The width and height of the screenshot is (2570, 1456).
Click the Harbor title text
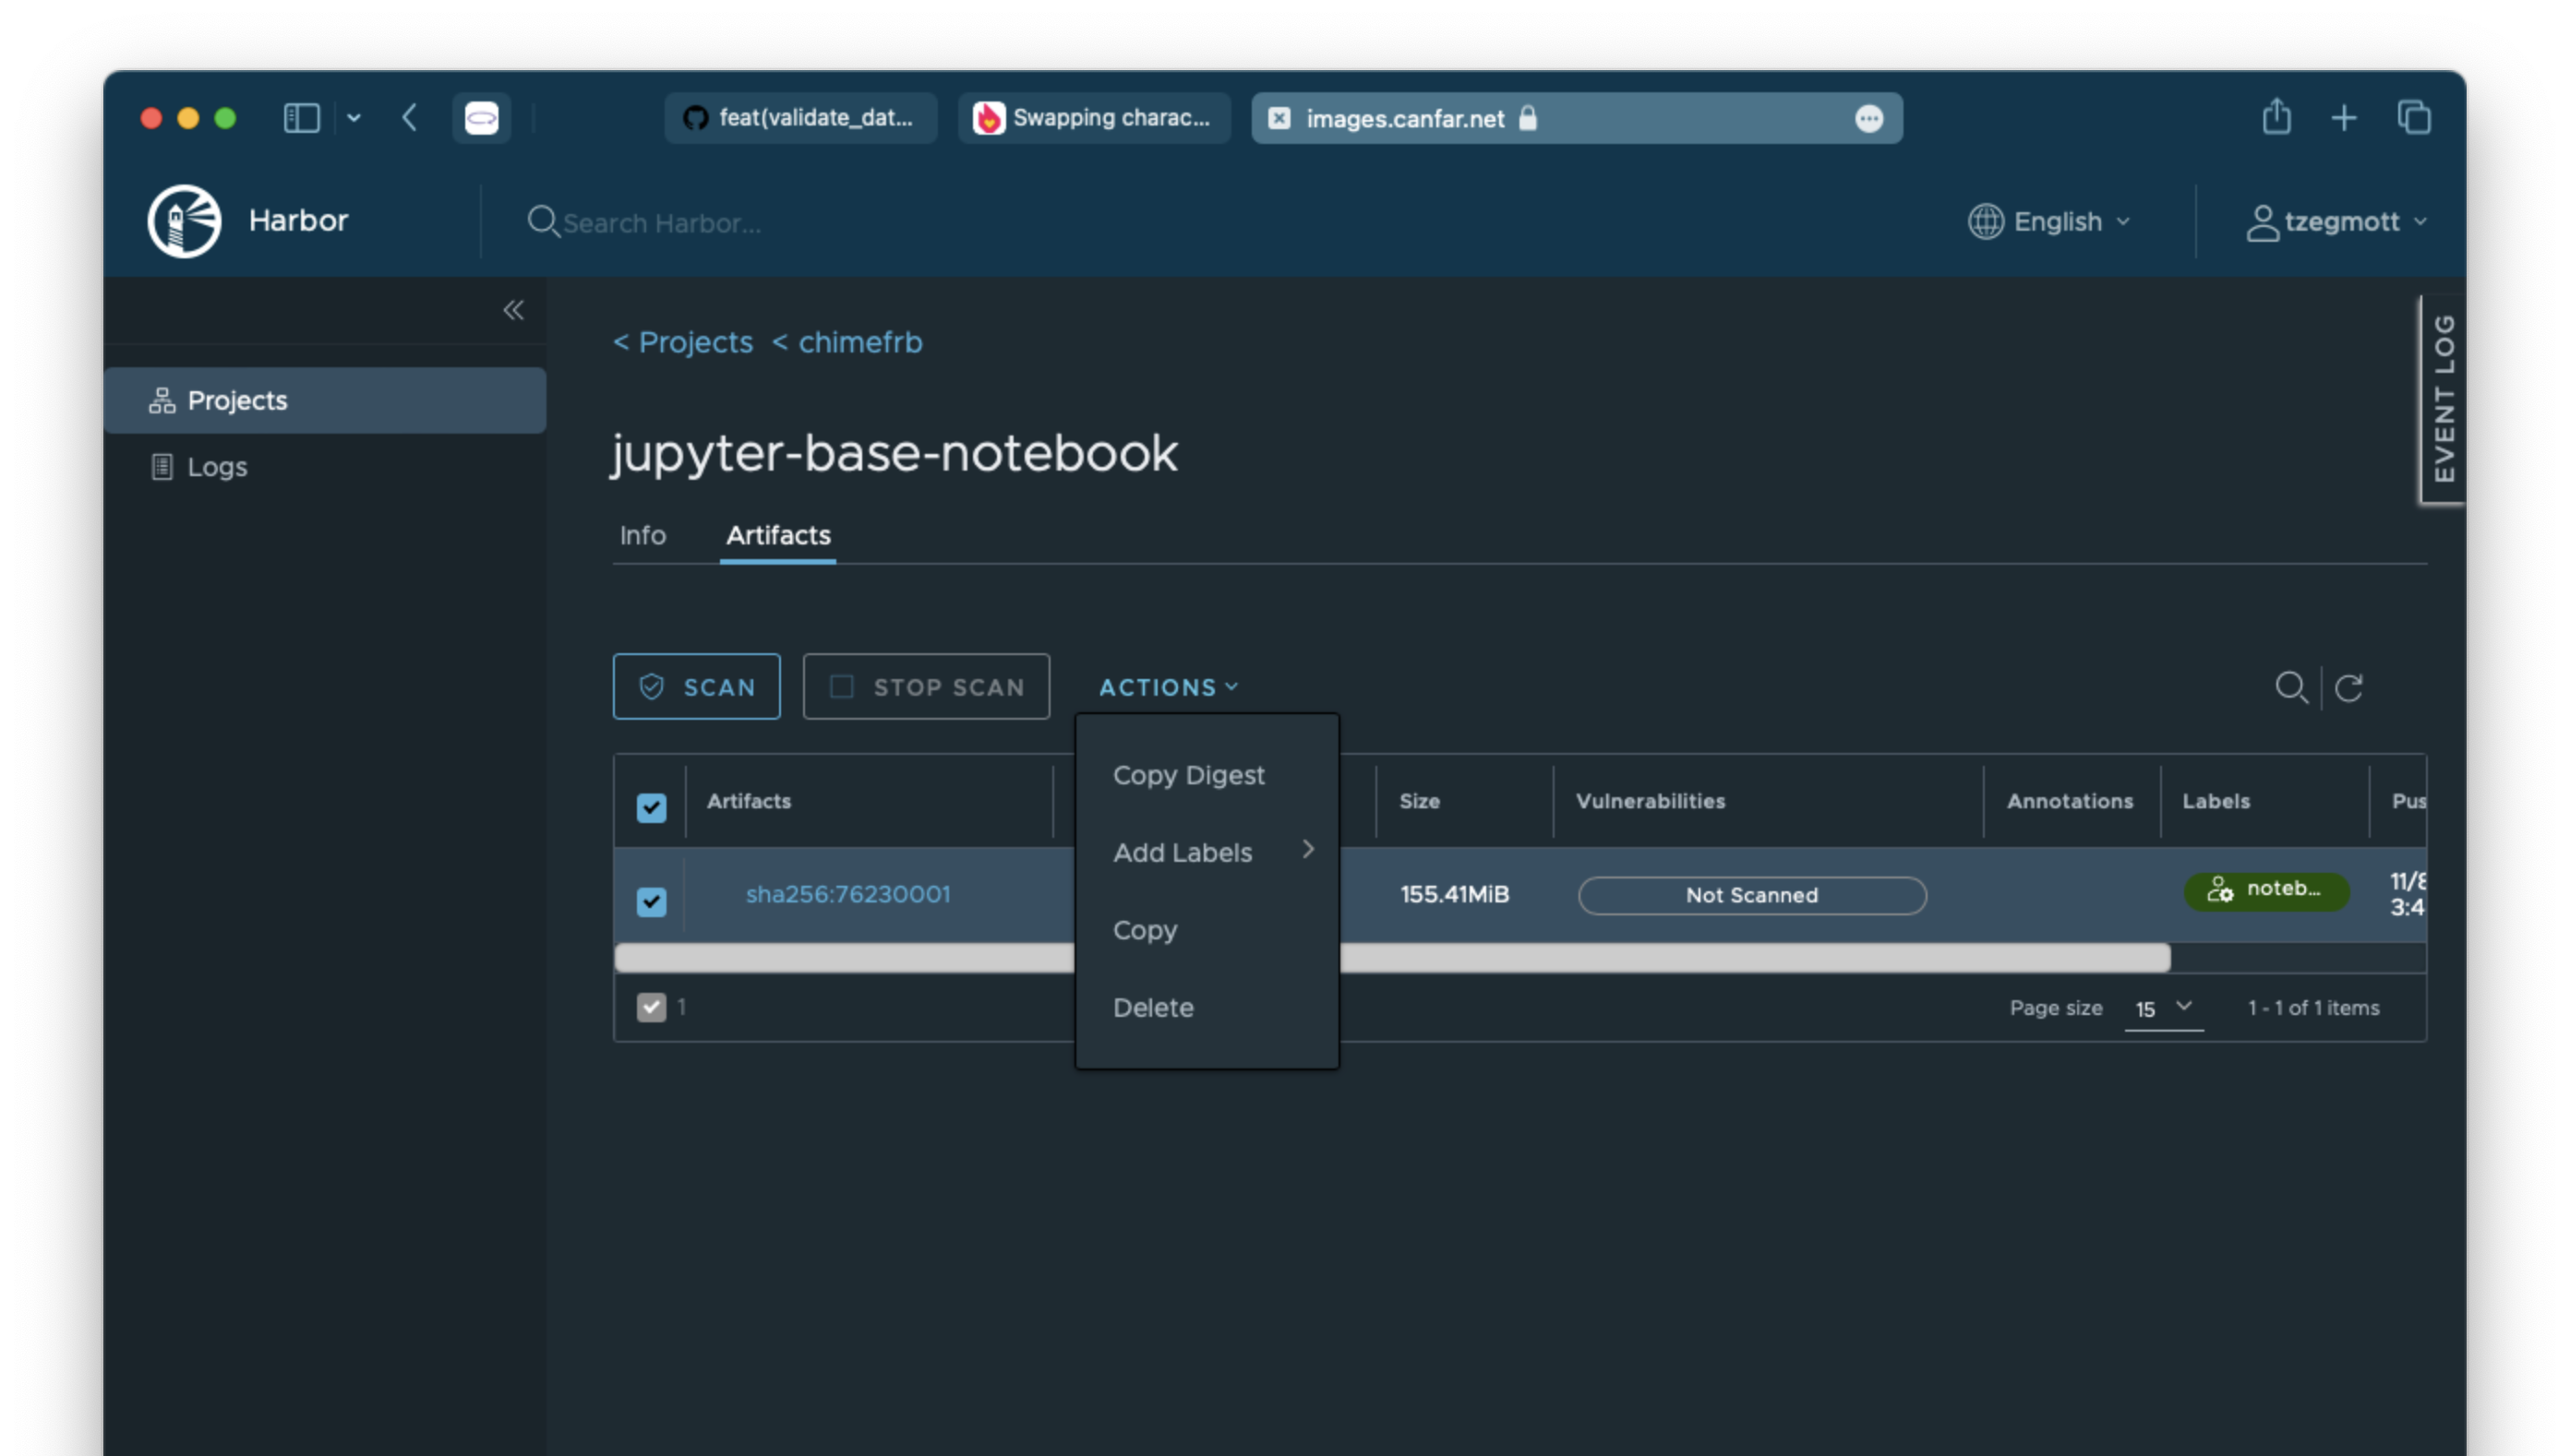[298, 220]
